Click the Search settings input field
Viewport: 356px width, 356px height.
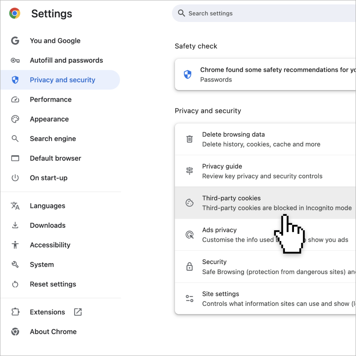pos(264,13)
